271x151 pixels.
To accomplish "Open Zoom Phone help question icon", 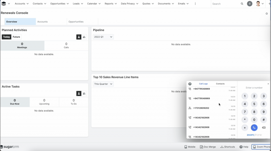I will pyautogui.click(x=190, y=84).
